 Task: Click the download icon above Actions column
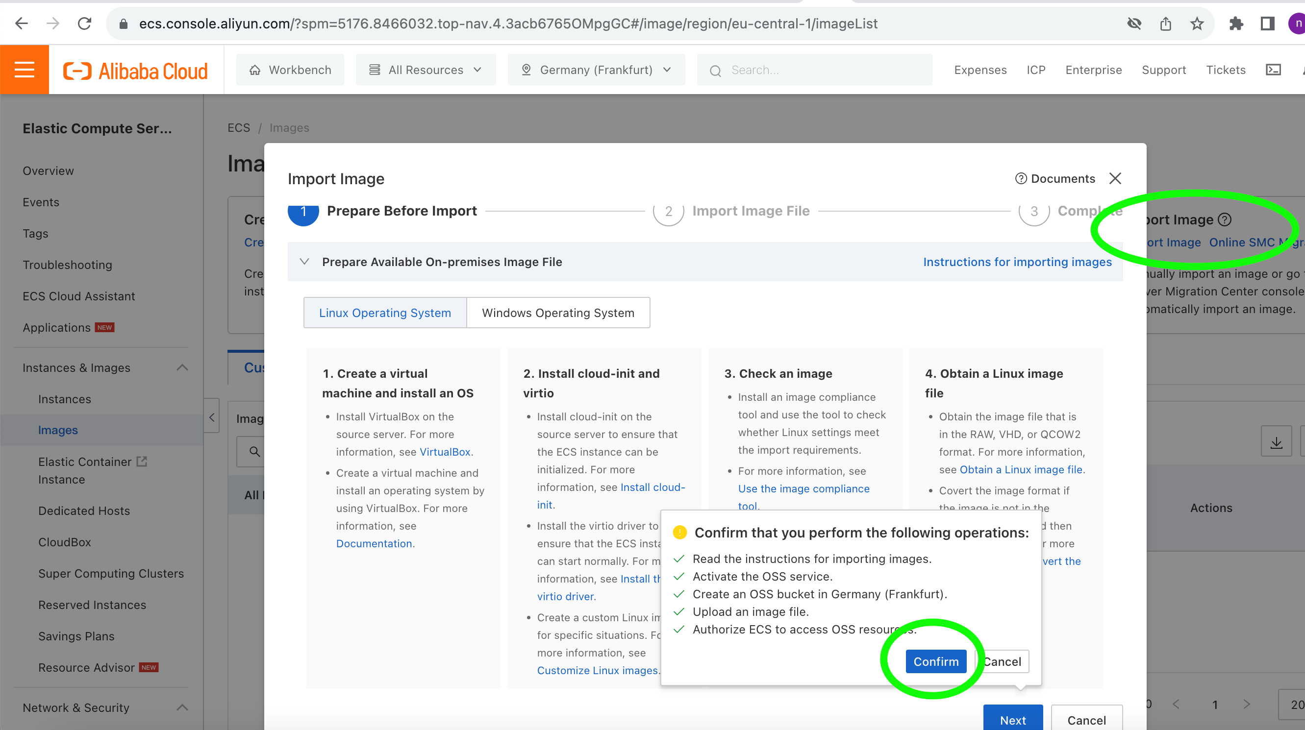[x=1276, y=441]
